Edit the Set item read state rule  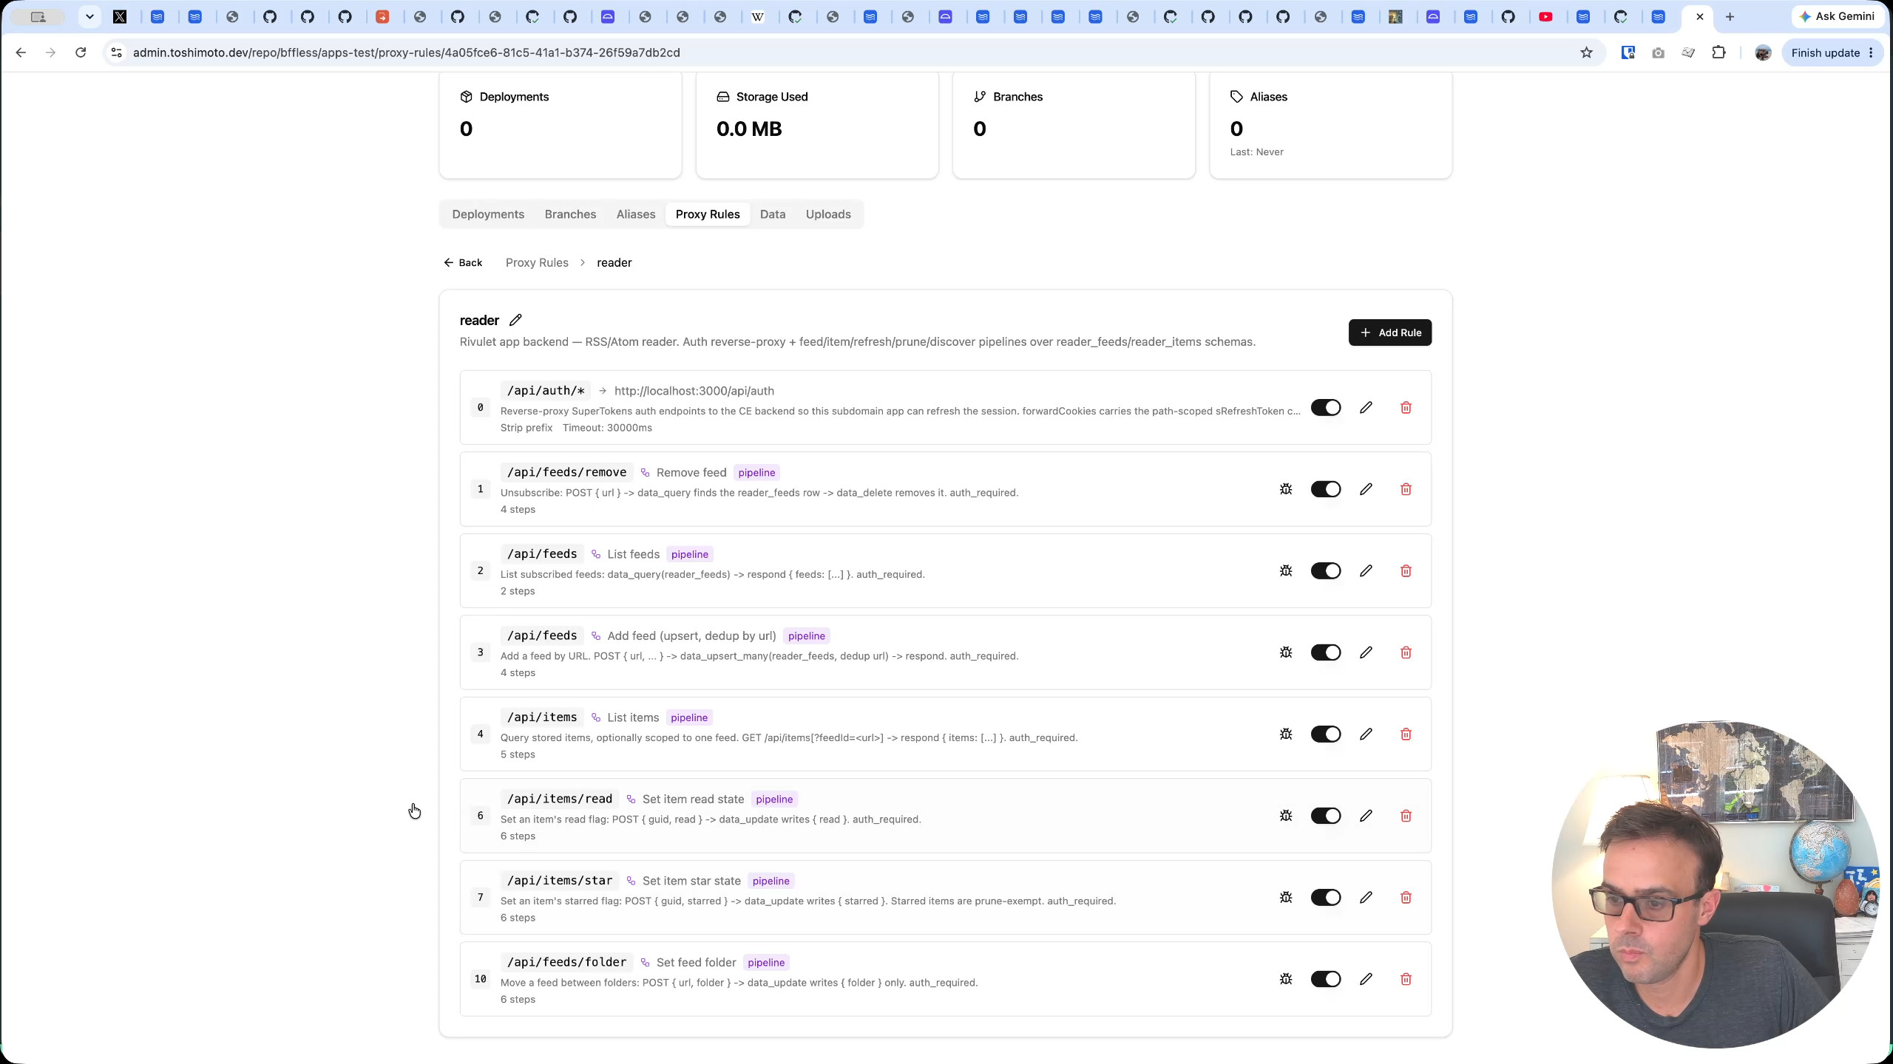tap(1366, 816)
